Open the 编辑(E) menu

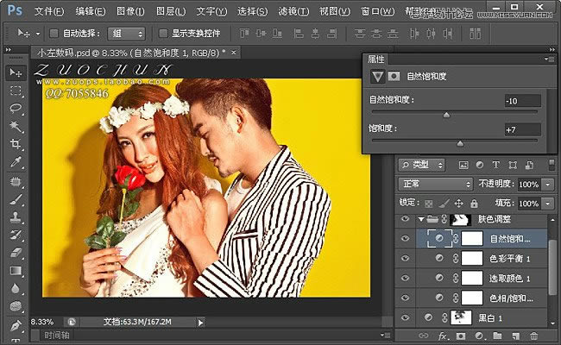pos(90,11)
